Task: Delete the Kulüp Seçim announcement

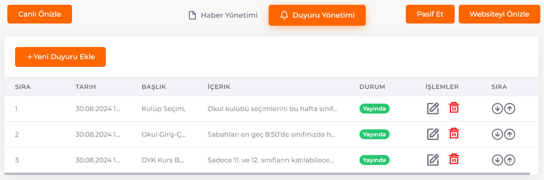Action: coord(454,108)
